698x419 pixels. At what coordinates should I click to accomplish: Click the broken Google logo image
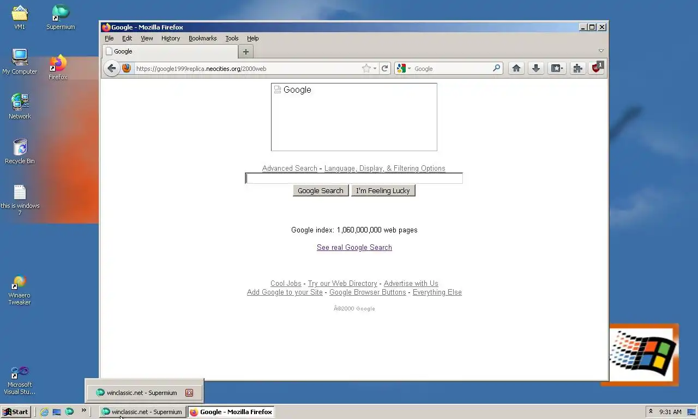(354, 117)
